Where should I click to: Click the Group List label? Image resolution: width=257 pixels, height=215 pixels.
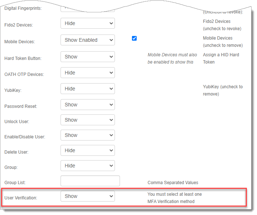[x=15, y=183]
